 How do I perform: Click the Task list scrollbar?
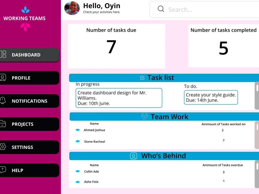257,95
